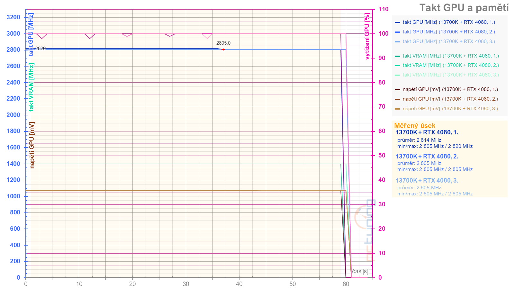Click the 'takt GPU [MHz]' axis label

click(x=31, y=35)
